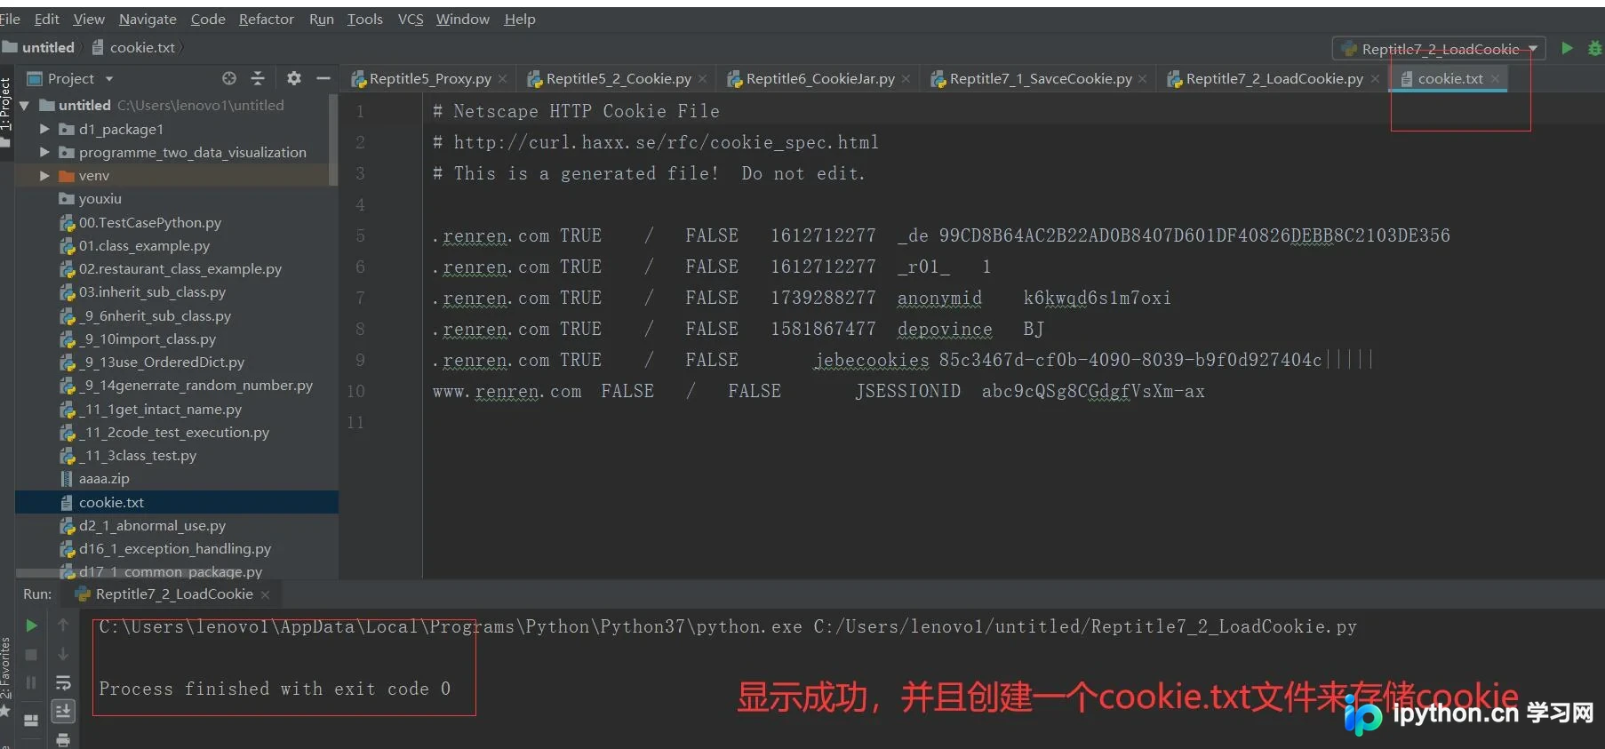Click the Locate/Scroll from Source target icon
Image resolution: width=1605 pixels, height=749 pixels.
point(229,78)
